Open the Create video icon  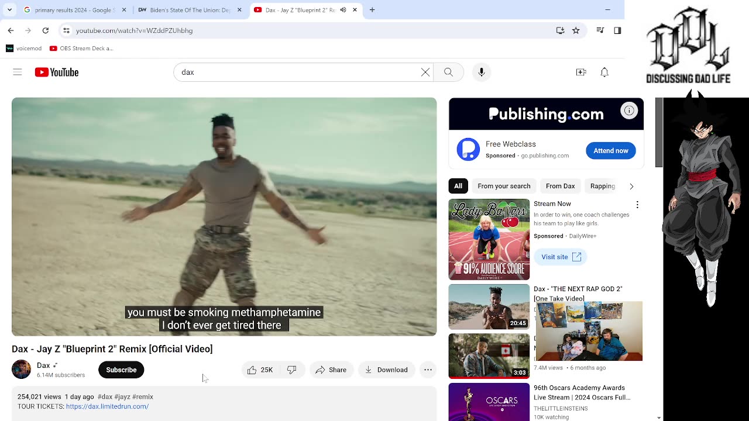581,72
